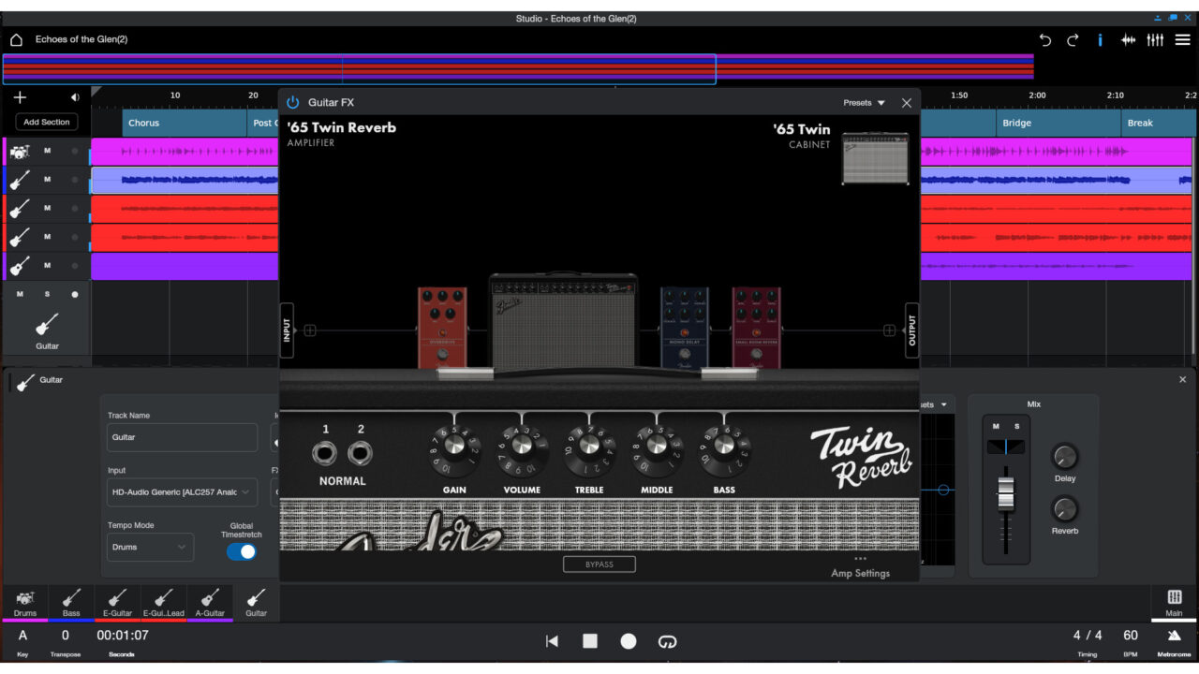Mute the channel in Mix panel
The height and width of the screenshot is (674, 1199).
click(996, 426)
